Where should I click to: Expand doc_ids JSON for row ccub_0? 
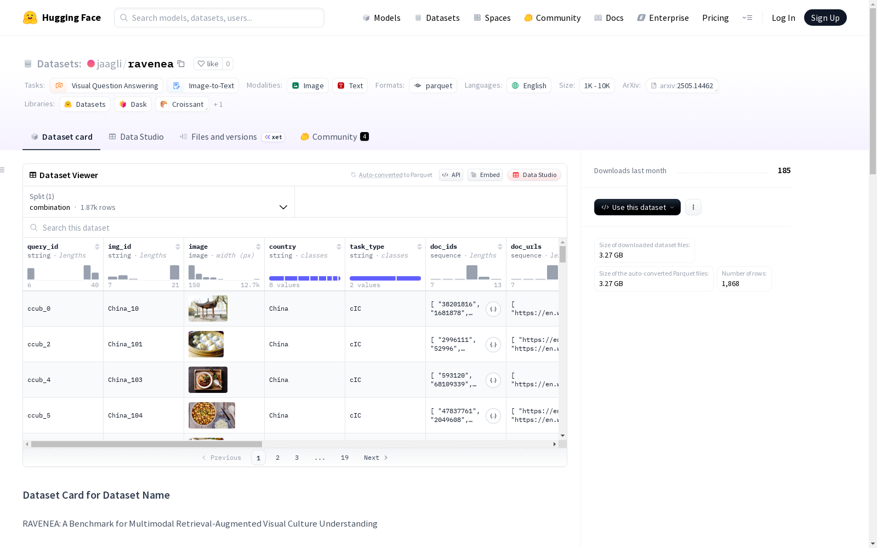pyautogui.click(x=493, y=309)
